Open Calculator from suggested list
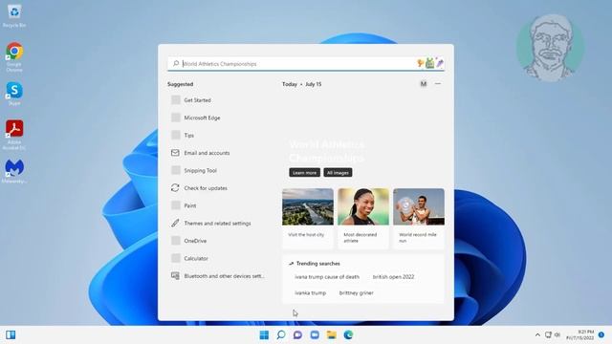 (218, 258)
